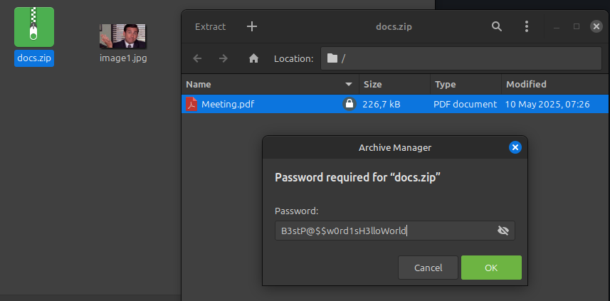Open the three-dot main menu

tap(527, 26)
